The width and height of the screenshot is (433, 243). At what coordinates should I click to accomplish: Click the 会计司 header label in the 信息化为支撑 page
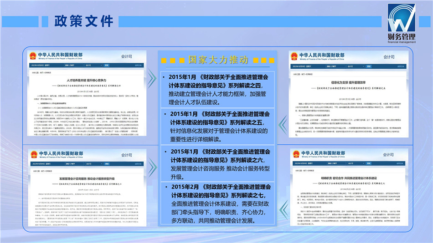tap(389, 57)
